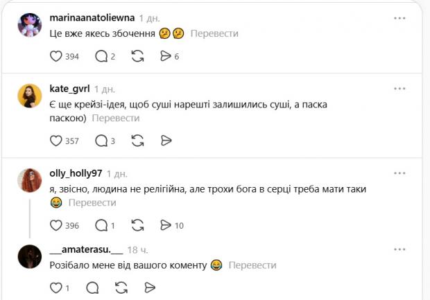Open more options for olly_holly97's comment

pyautogui.click(x=400, y=173)
